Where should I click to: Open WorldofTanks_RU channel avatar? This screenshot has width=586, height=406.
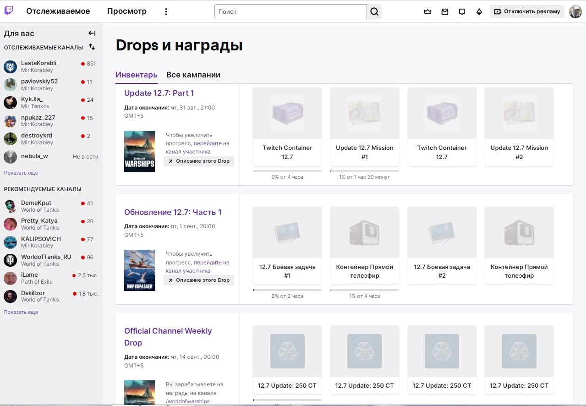coord(11,260)
